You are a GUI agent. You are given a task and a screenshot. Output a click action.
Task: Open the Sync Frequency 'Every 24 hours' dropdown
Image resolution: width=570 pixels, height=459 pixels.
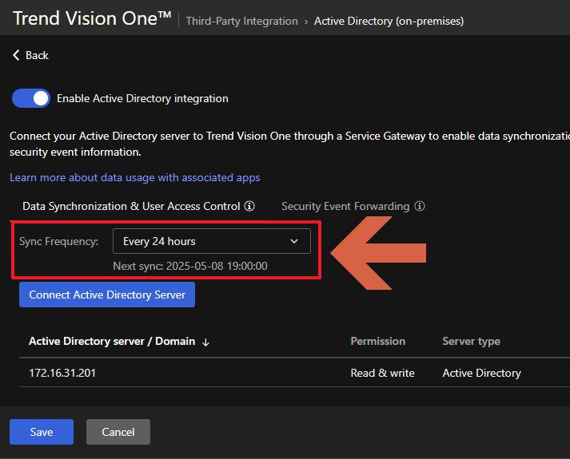point(211,241)
